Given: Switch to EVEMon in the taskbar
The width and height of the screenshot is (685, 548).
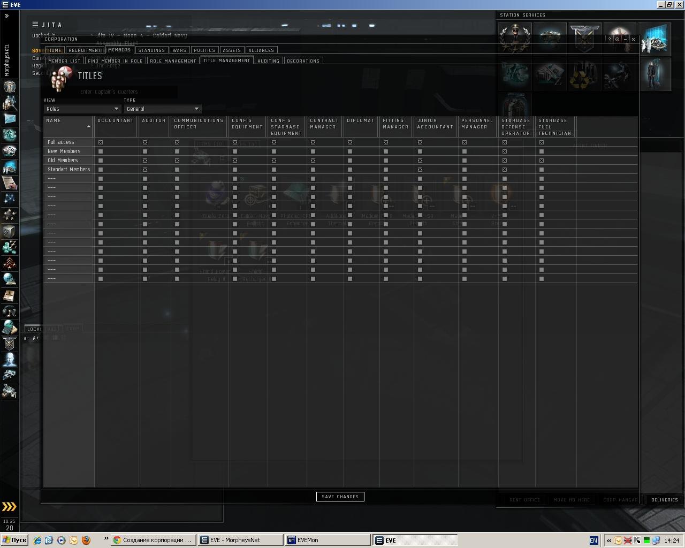Looking at the screenshot, I should [x=328, y=540].
